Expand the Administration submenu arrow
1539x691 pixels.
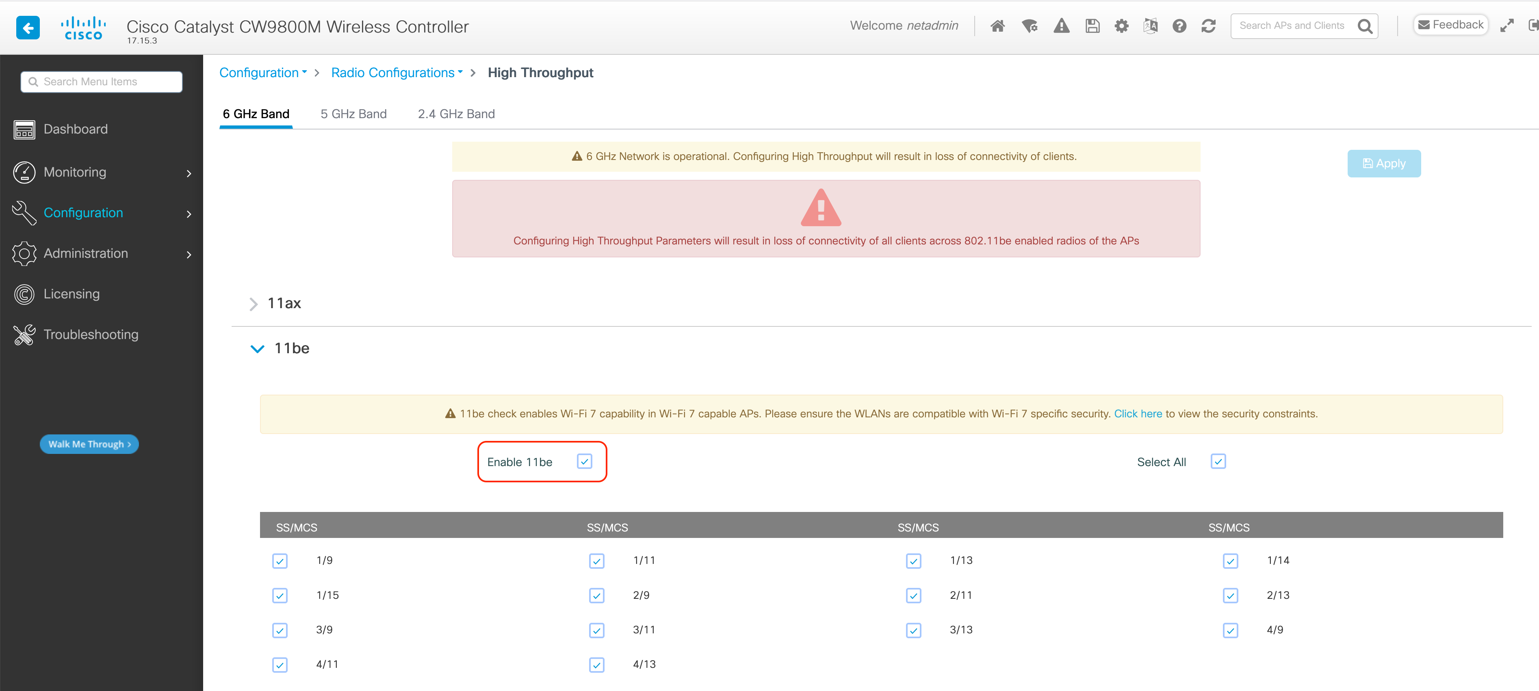pyautogui.click(x=189, y=255)
